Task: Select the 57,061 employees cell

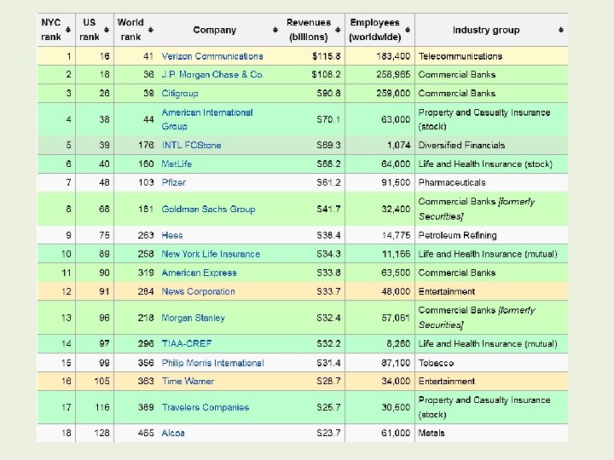Action: tap(396, 318)
